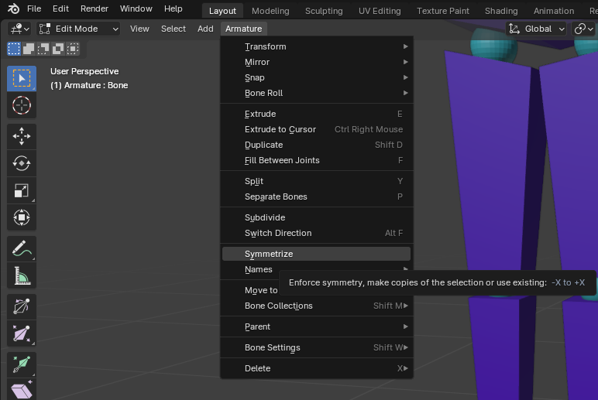Switch to the Animation workspace tab

point(554,11)
